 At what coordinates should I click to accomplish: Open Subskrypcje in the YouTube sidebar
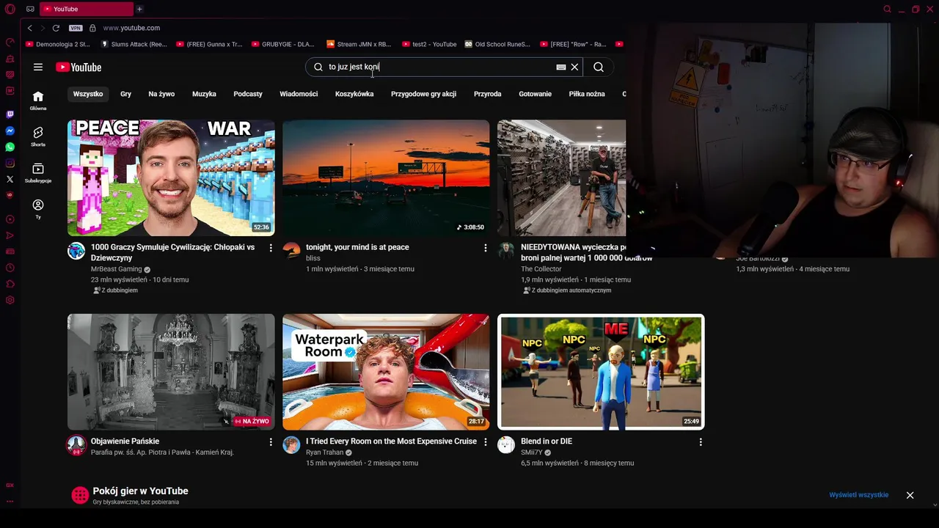38,173
